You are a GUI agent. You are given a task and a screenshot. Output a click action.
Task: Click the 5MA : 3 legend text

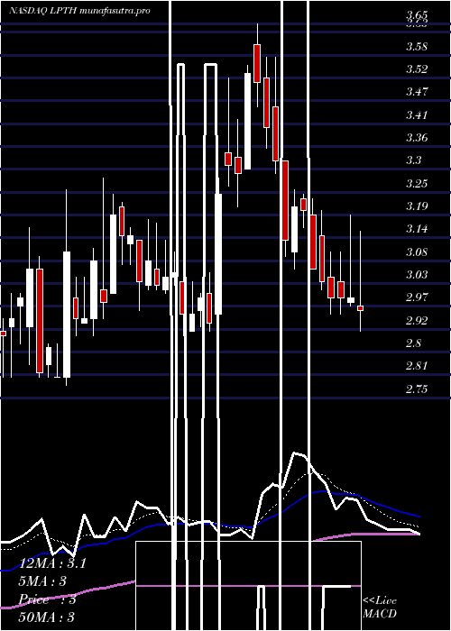42,581
